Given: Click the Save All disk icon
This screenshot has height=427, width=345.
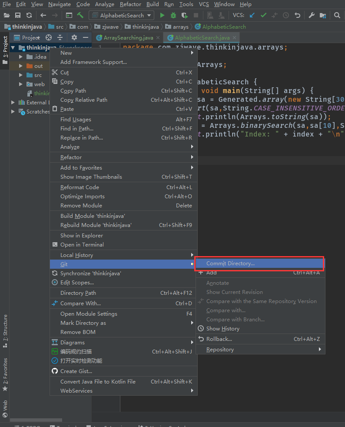Looking at the screenshot, I should click(x=18, y=15).
